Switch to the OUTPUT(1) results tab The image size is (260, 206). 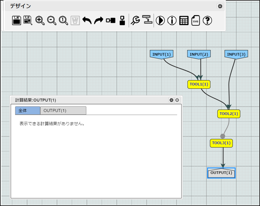(63, 111)
